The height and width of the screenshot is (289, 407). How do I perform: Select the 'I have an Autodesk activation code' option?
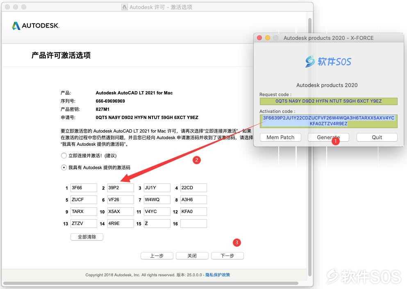tap(64, 167)
